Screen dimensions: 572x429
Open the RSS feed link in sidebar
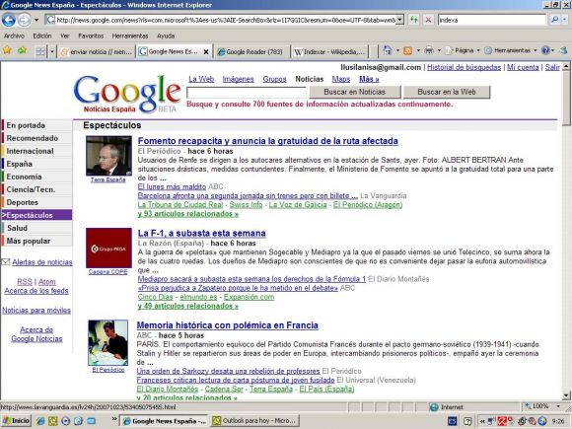tap(25, 282)
